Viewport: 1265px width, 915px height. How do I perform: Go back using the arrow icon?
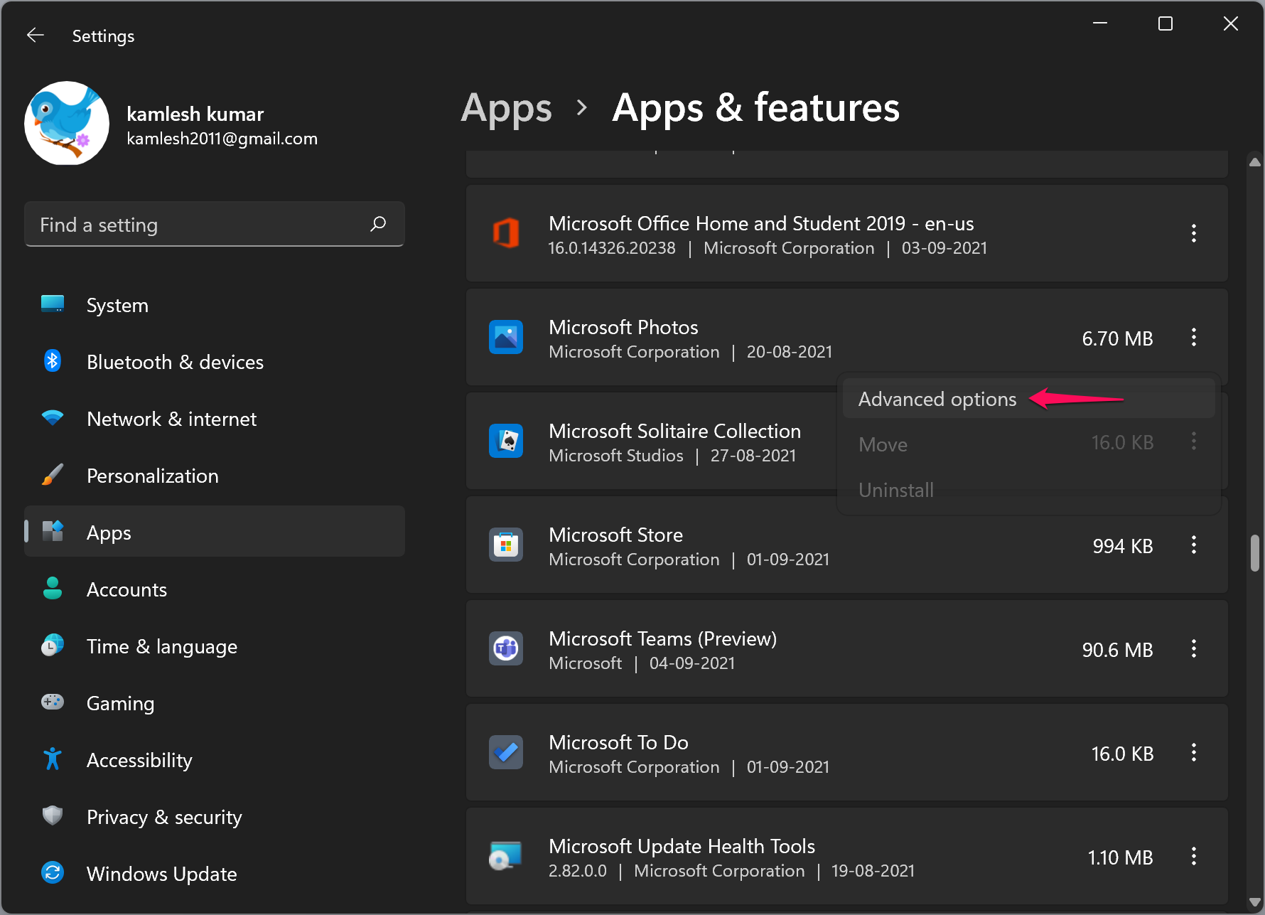(x=36, y=35)
